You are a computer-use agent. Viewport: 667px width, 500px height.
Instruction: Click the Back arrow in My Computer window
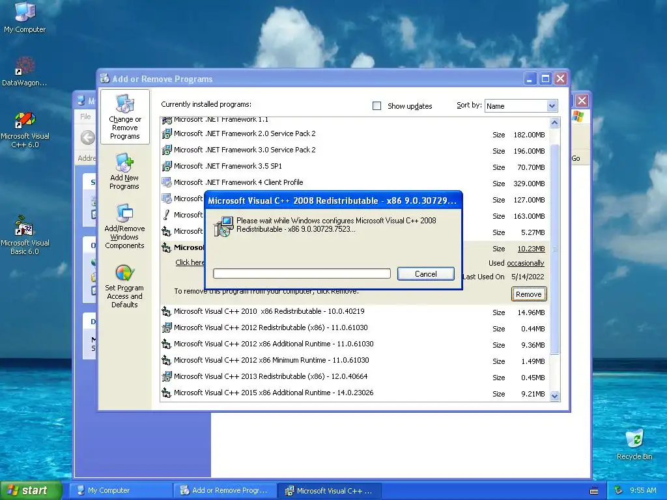(x=88, y=137)
